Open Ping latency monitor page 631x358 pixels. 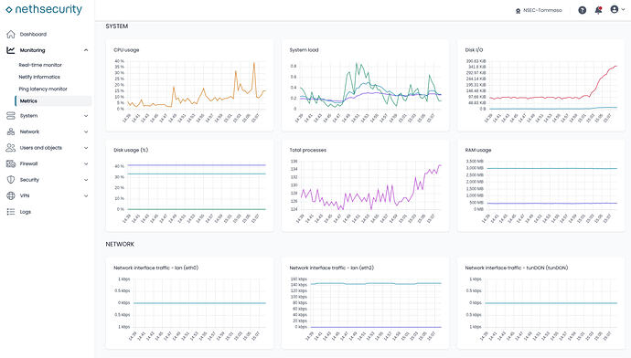point(43,89)
